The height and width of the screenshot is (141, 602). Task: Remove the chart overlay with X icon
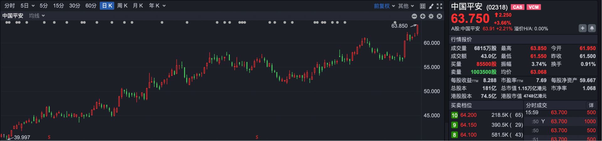[x=440, y=16]
